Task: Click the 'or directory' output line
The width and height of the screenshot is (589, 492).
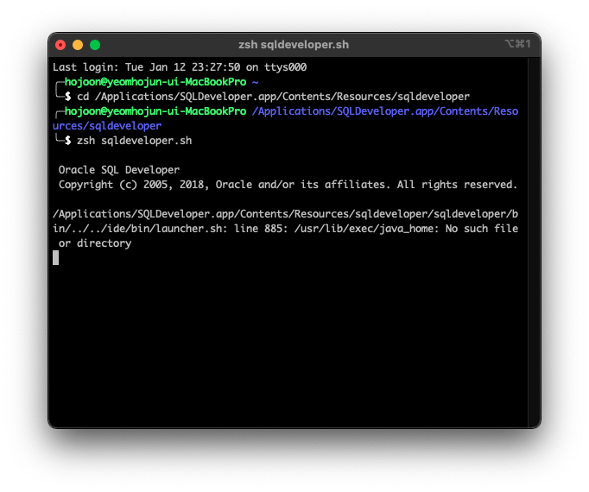Action: click(95, 243)
